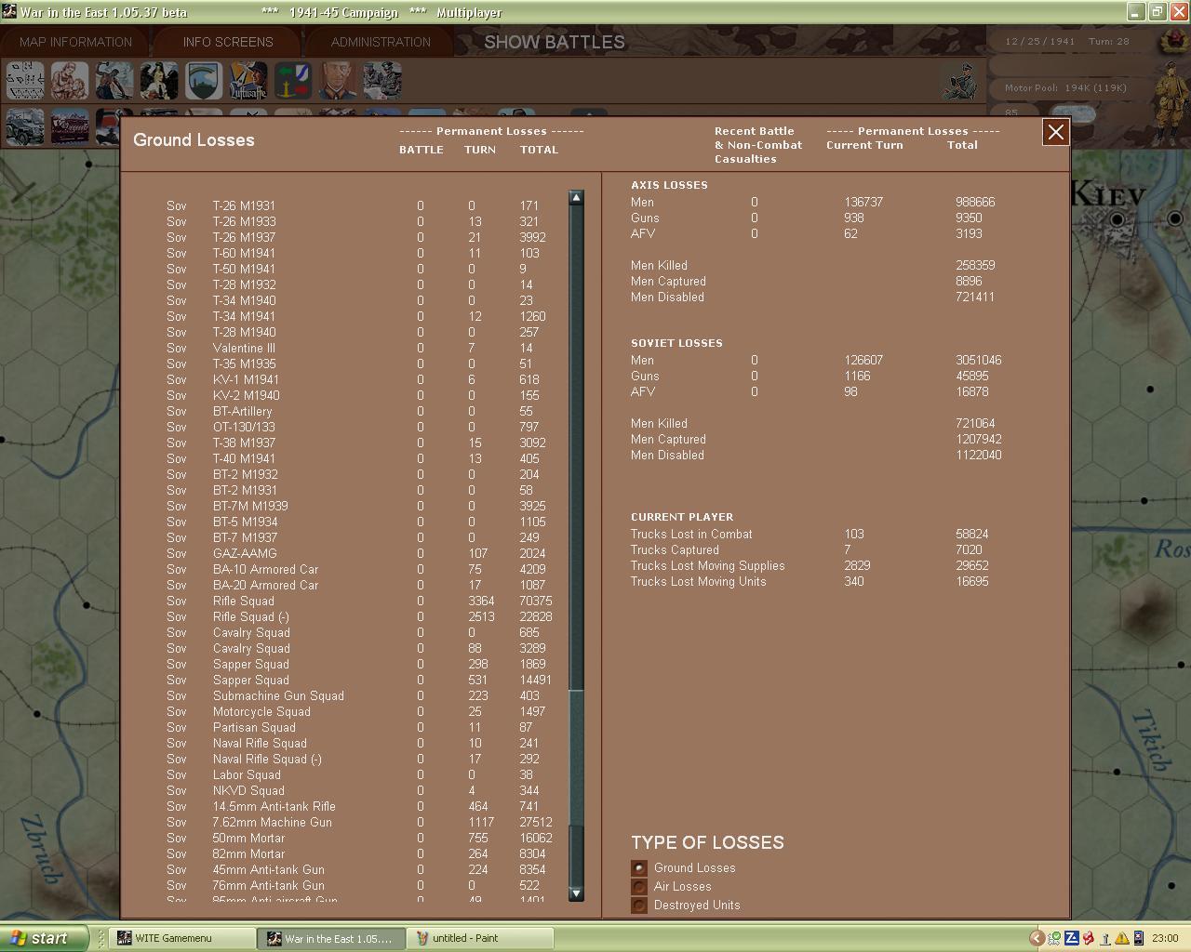Screen dimensions: 1191x952
Task: Expand the hidden system tray icons
Action: [x=1037, y=938]
